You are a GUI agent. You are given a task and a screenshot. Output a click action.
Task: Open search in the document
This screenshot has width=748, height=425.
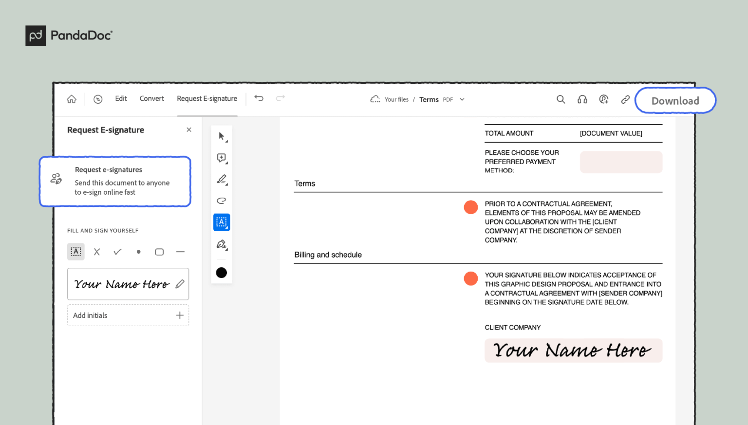561,99
